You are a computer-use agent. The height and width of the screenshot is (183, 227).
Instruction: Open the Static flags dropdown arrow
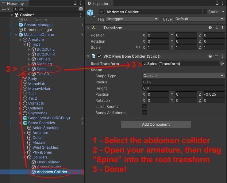(x=223, y=12)
